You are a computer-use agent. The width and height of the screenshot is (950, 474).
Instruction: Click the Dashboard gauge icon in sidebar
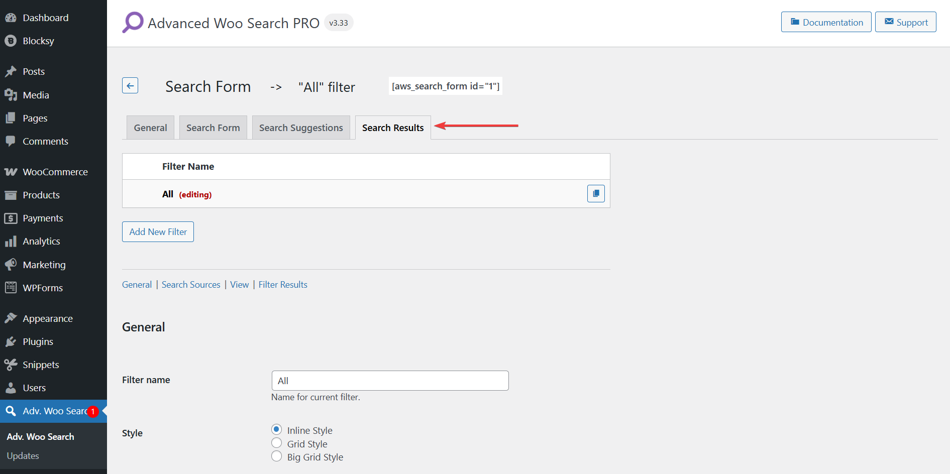point(11,18)
